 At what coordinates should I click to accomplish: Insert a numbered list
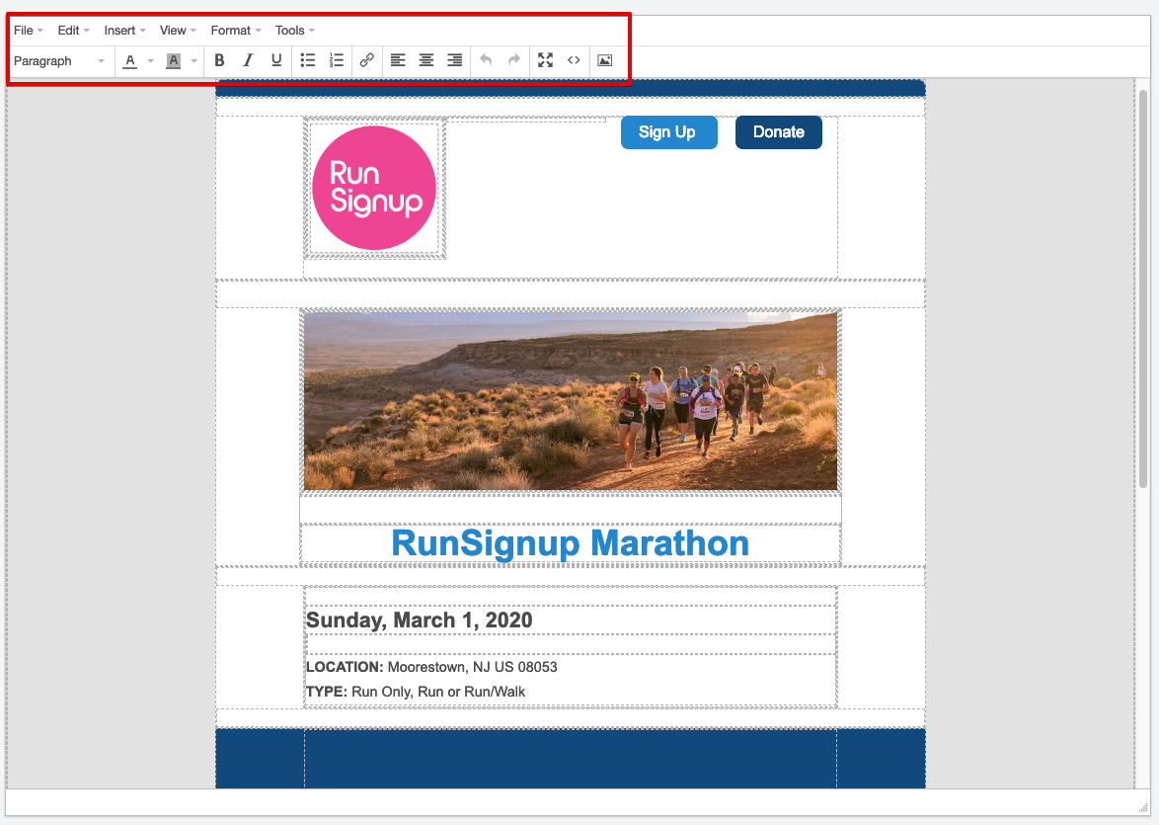click(337, 60)
